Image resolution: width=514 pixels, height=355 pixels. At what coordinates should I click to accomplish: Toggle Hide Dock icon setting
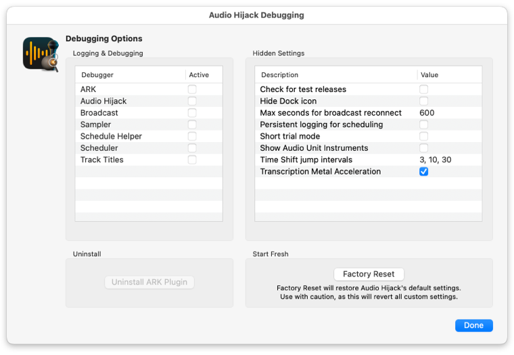pos(423,101)
